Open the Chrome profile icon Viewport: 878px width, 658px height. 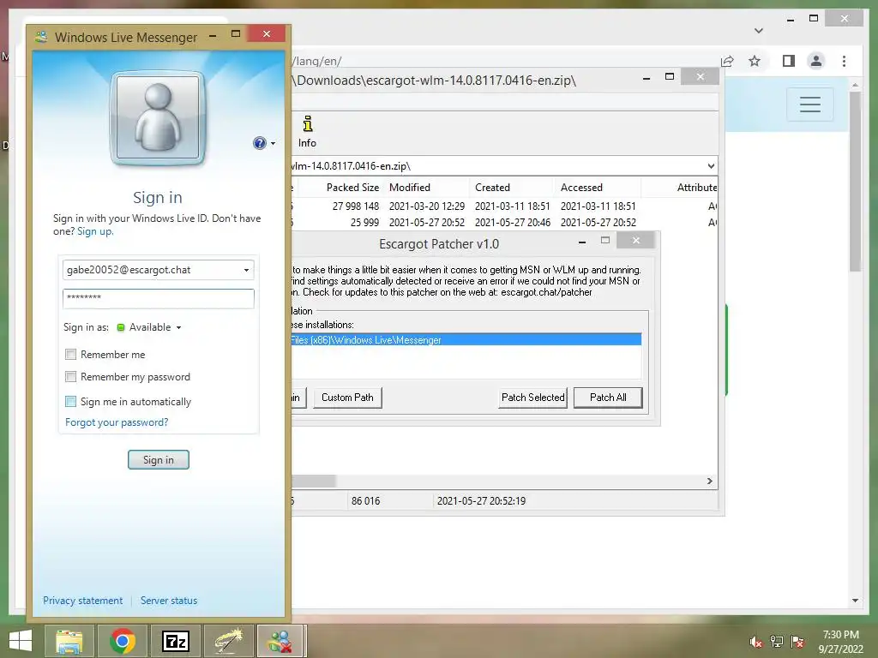816,61
